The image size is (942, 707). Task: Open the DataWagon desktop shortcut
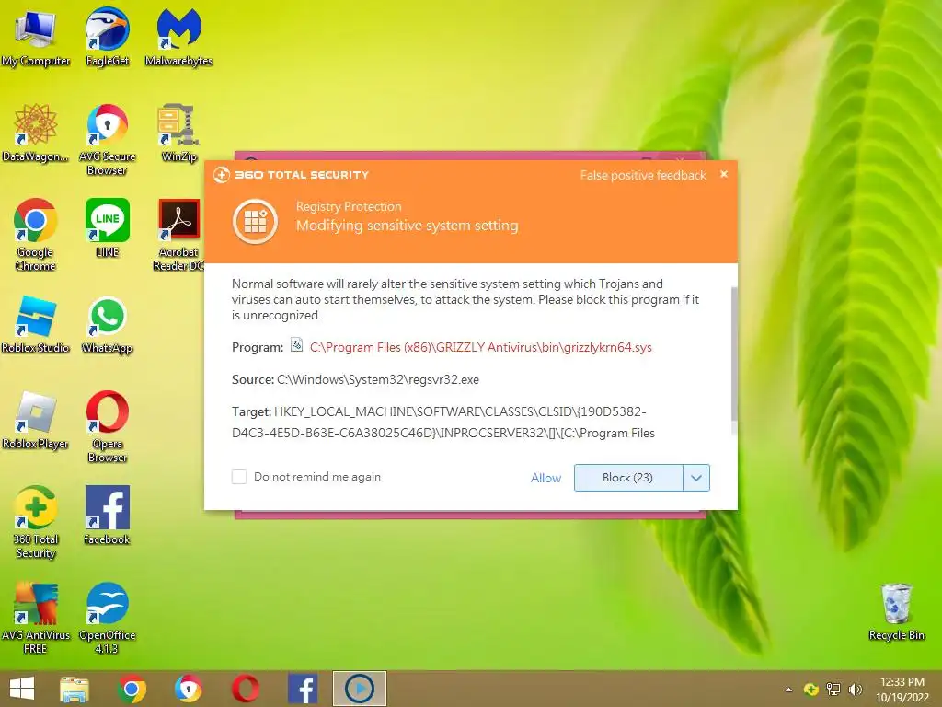tap(36, 133)
